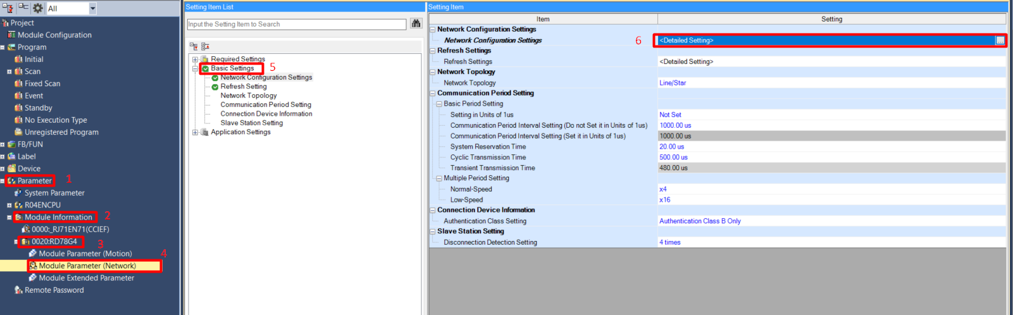This screenshot has height=315, width=1013.
Task: Select 0000:_RJ71EN71(CCIEF) module icon
Action: pos(25,229)
